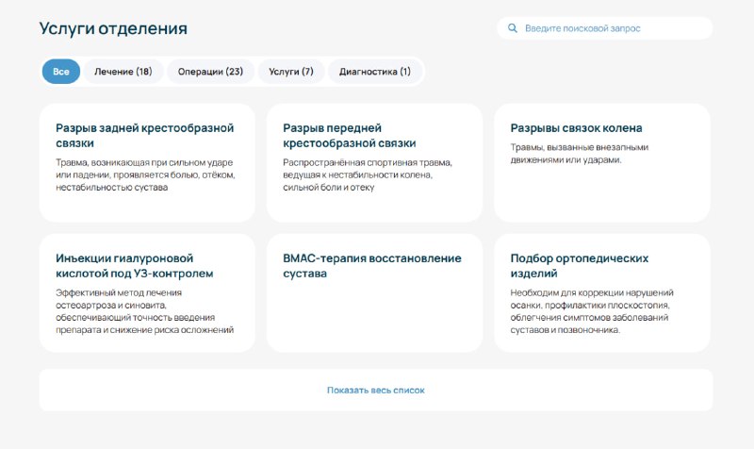Focus the search query input field
This screenshot has height=449, width=754.
[x=605, y=28]
